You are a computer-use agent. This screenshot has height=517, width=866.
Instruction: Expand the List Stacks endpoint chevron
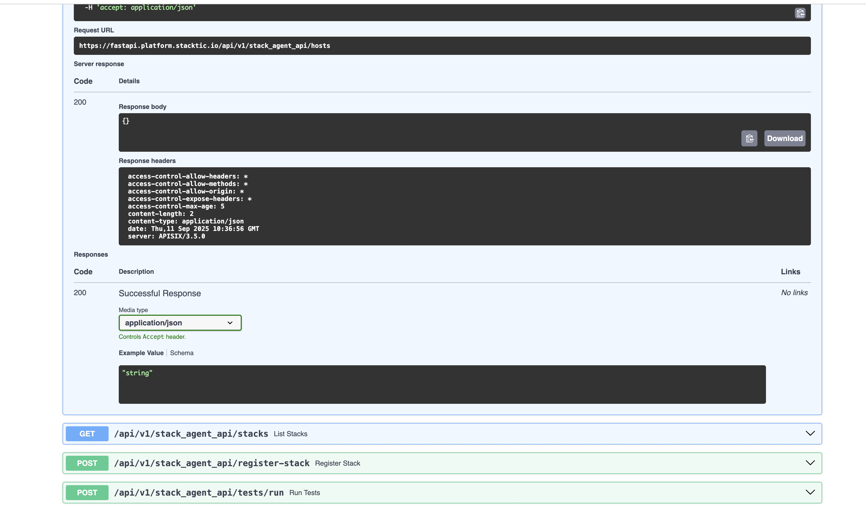coord(810,434)
